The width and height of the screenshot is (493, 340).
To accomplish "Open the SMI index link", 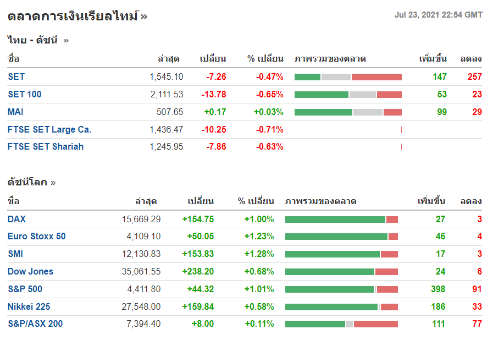I will pyautogui.click(x=15, y=254).
